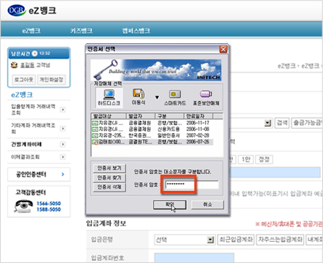Switch to the 키즈뱅크 tab

pyautogui.click(x=81, y=31)
